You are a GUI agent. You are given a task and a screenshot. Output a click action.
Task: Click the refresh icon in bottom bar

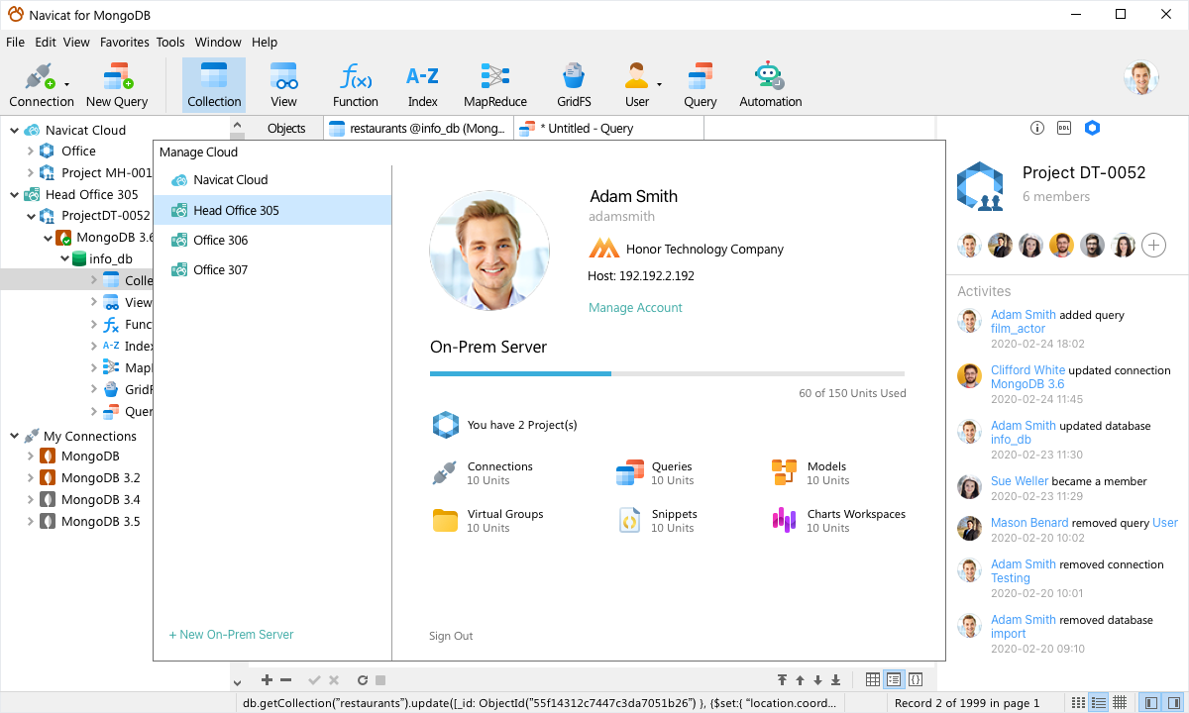[x=363, y=680]
